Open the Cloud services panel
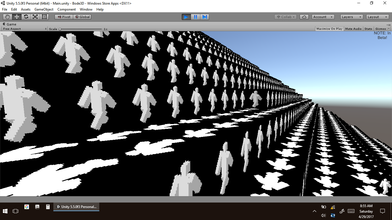 click(x=304, y=17)
